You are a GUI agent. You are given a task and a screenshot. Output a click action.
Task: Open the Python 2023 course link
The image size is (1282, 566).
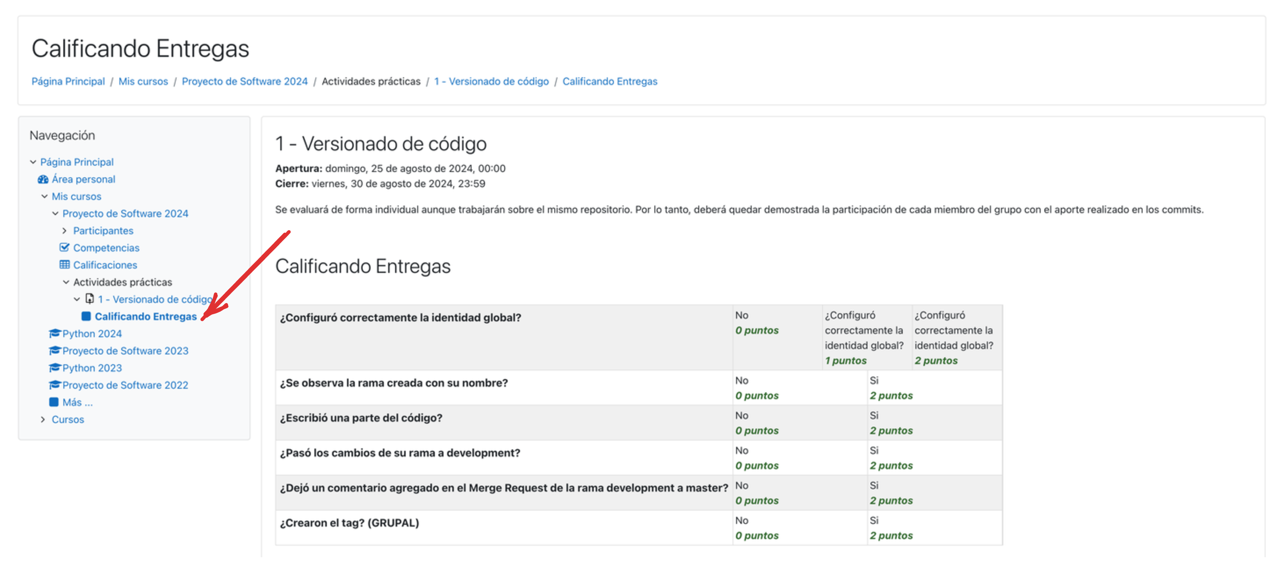(92, 368)
